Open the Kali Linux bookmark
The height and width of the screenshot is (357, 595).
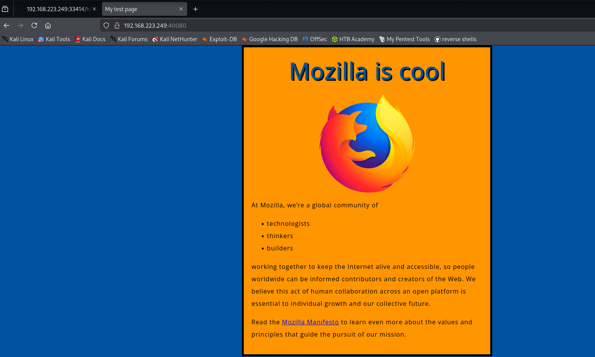tap(18, 39)
